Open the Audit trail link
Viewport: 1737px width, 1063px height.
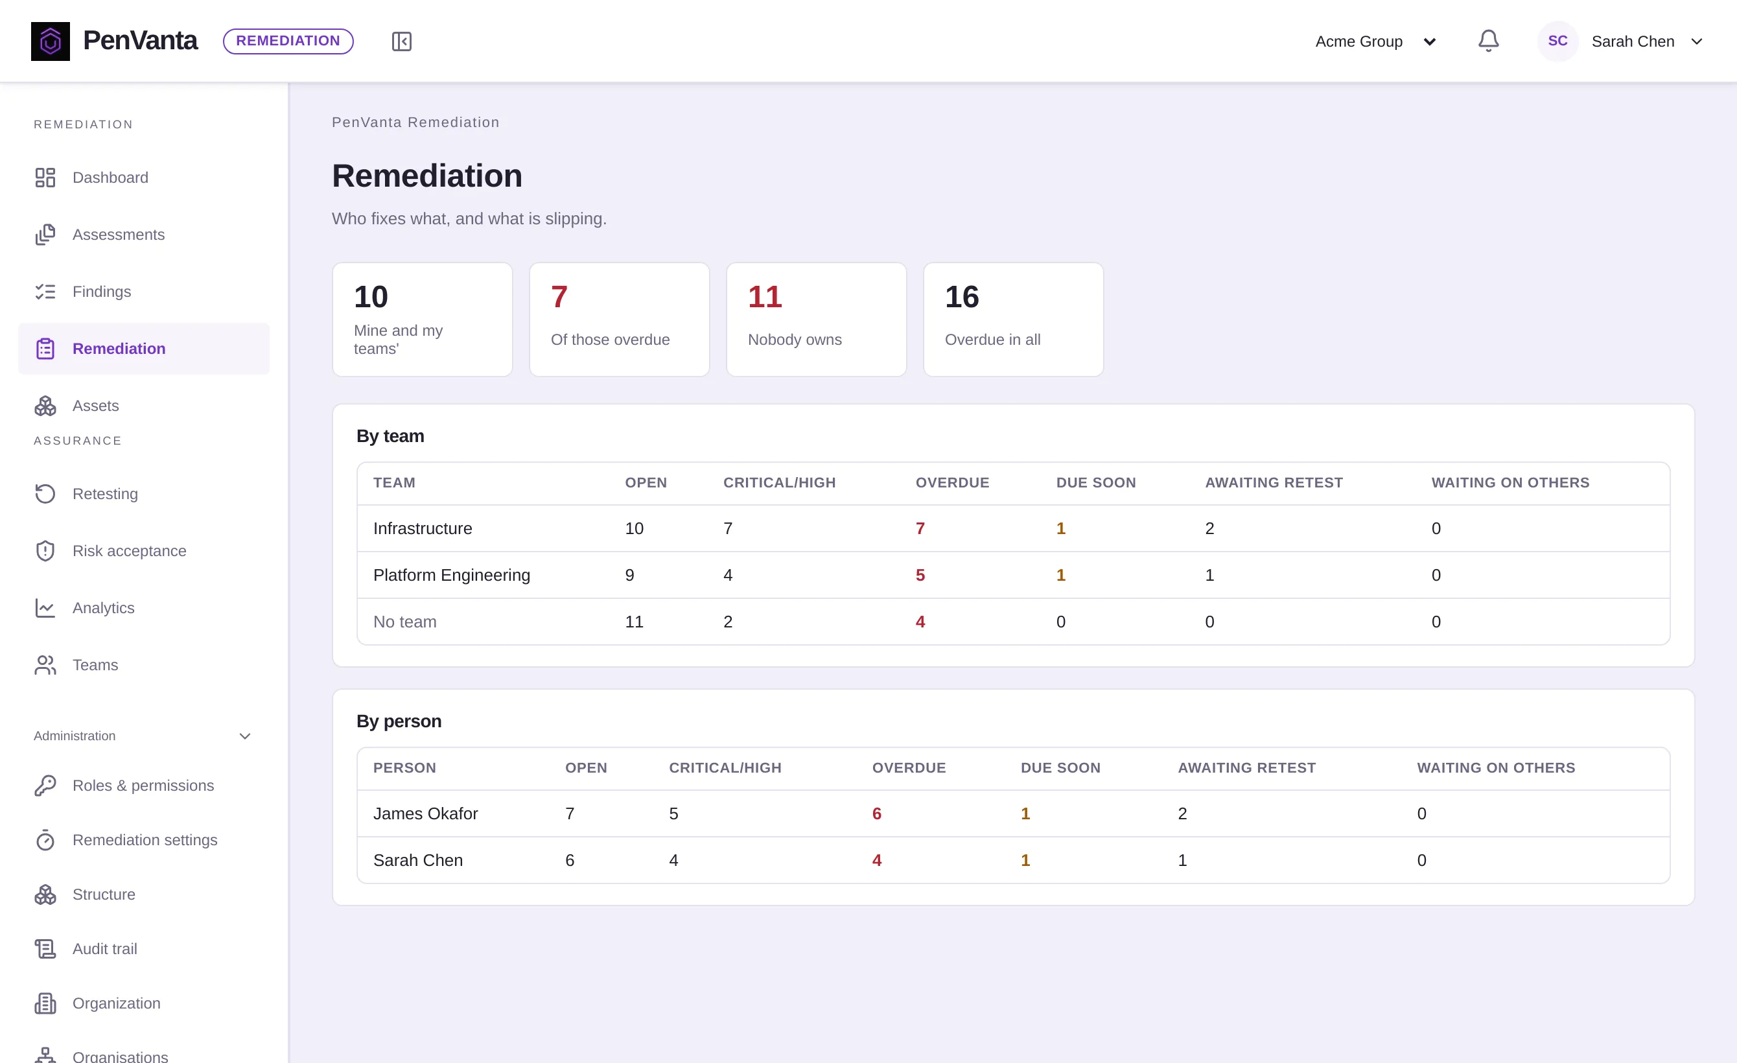(144, 949)
